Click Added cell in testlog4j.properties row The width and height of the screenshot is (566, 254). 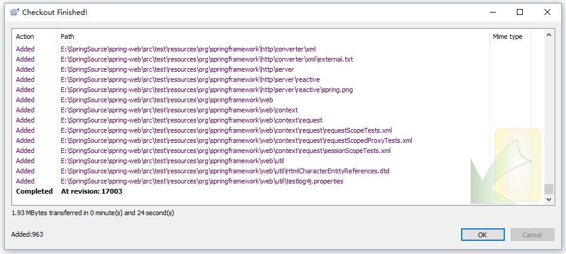click(25, 181)
